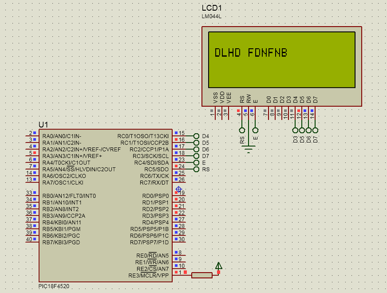Click the D2 pin label on LCD
387x293 pixels.
(x=282, y=99)
